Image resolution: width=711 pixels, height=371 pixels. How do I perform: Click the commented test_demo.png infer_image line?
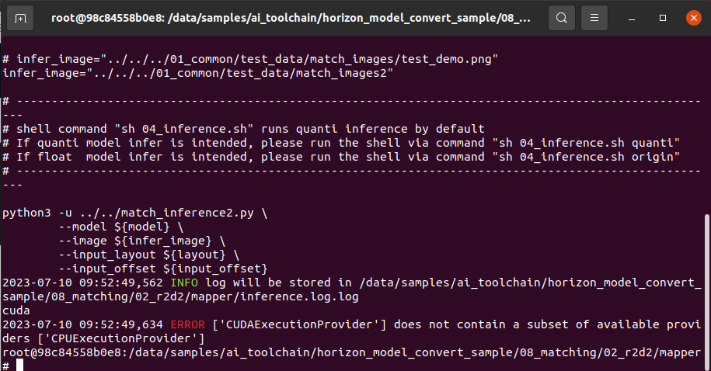tap(249, 59)
